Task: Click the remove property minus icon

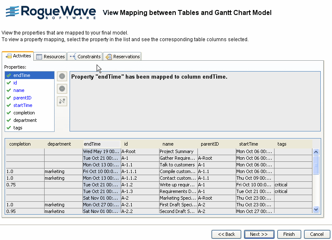Action: [x=62, y=89]
